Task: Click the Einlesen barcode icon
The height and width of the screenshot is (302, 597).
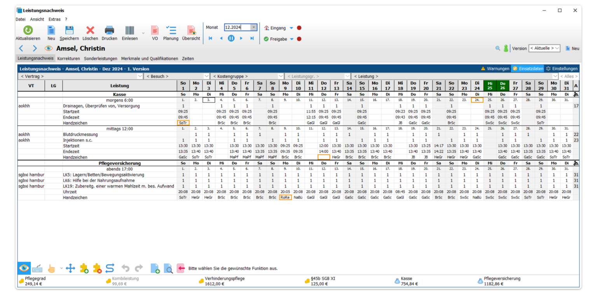Action: click(129, 31)
